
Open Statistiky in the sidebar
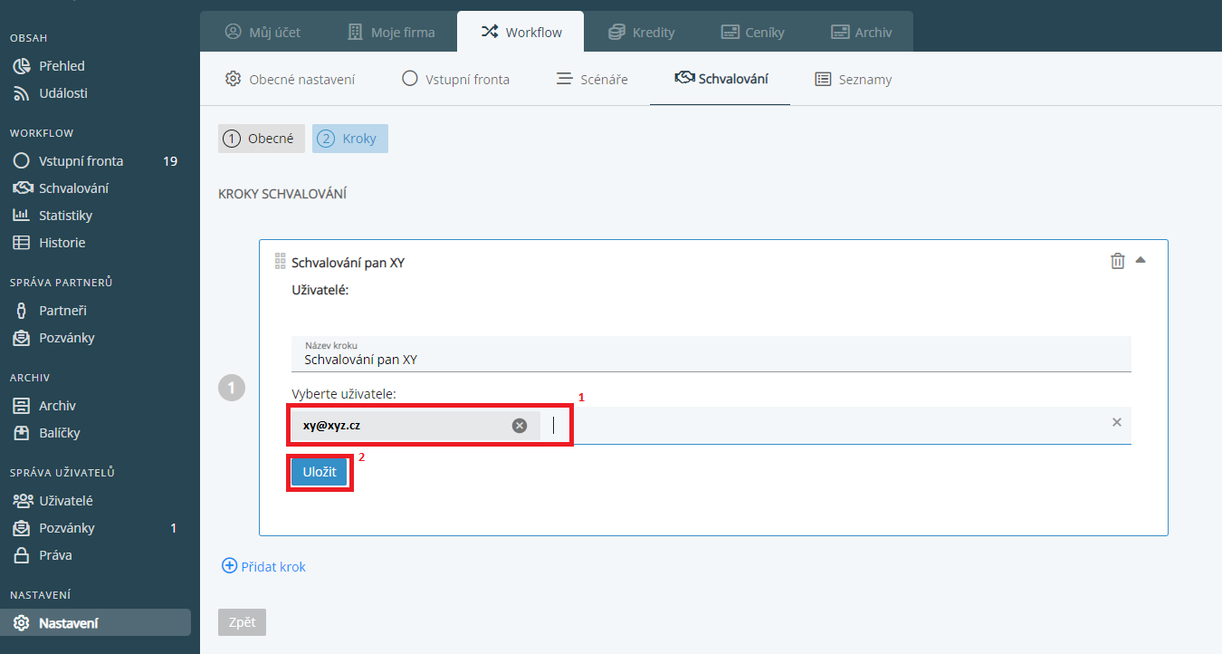(x=65, y=216)
